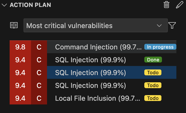Click the 9.8 severity score cell
Image resolution: width=186 pixels, height=113 pixels.
(x=20, y=47)
